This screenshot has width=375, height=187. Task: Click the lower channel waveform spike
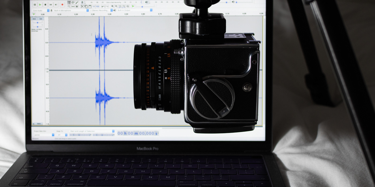(102, 98)
